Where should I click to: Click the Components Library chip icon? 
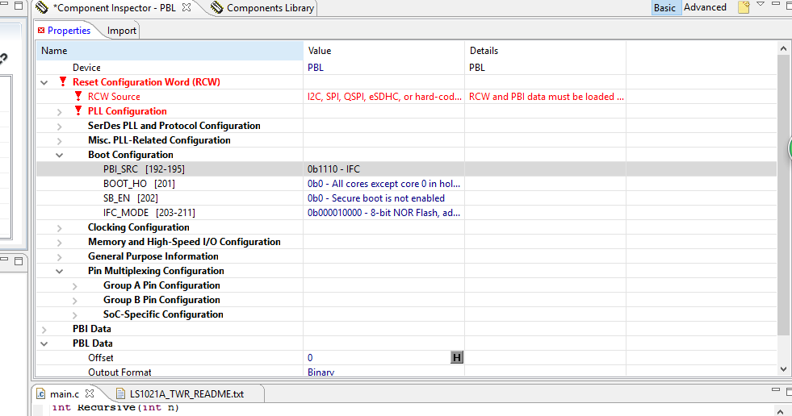click(x=216, y=7)
